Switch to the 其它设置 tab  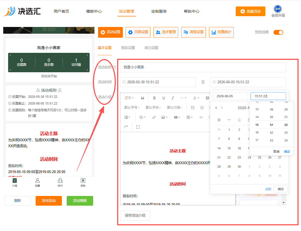(151, 48)
